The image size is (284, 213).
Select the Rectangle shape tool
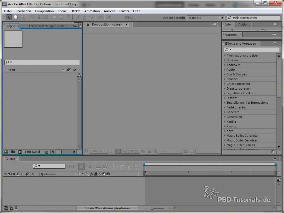tap(54, 17)
